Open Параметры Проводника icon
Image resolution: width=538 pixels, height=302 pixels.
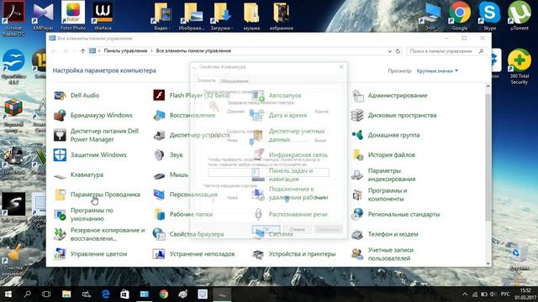click(x=60, y=195)
